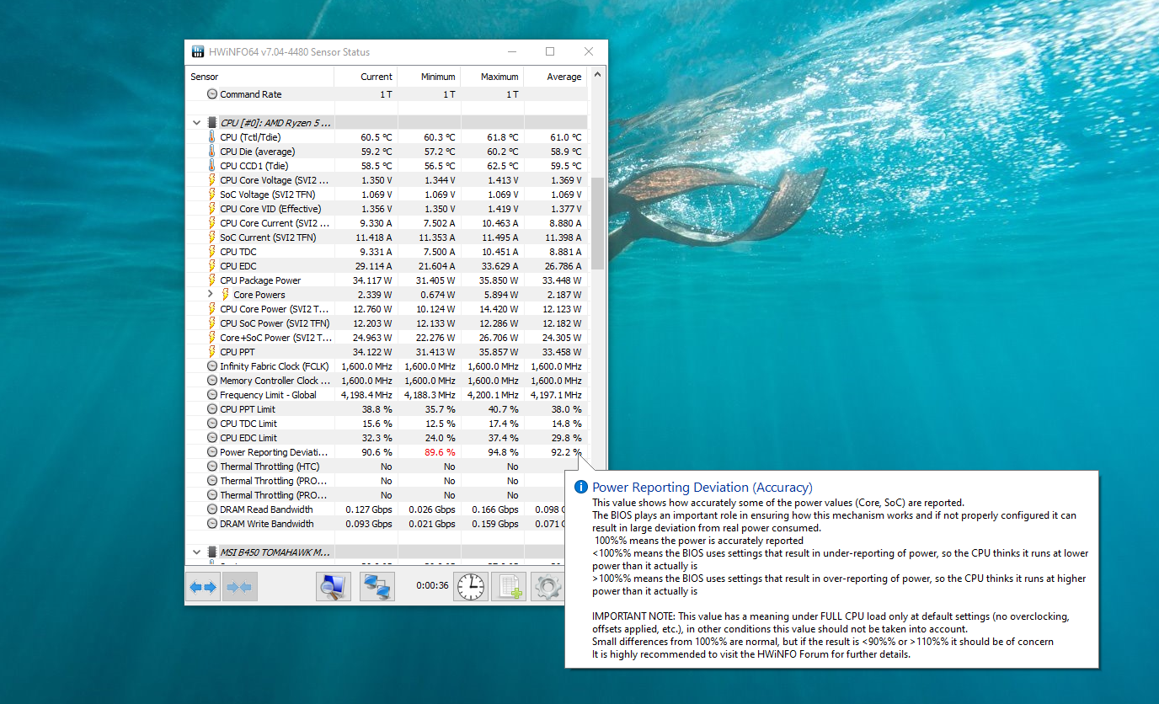The width and height of the screenshot is (1159, 704).
Task: Click the Current column header
Action: tap(366, 77)
